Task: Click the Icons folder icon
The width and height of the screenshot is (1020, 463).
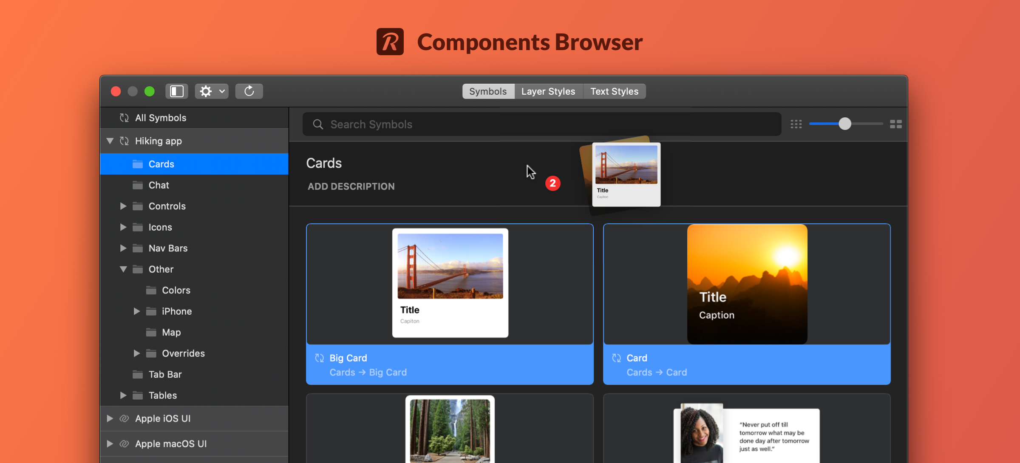Action: [x=138, y=227]
